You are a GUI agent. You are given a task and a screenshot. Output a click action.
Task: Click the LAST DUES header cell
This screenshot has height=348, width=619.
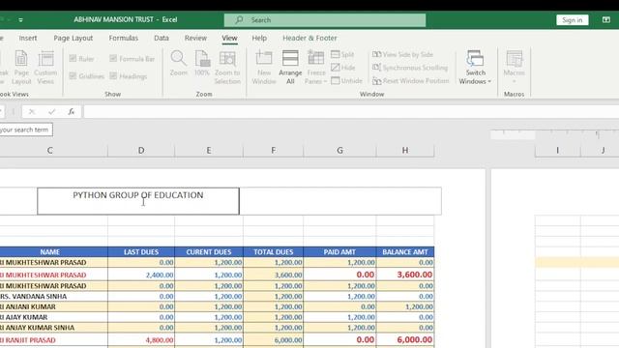(x=141, y=251)
